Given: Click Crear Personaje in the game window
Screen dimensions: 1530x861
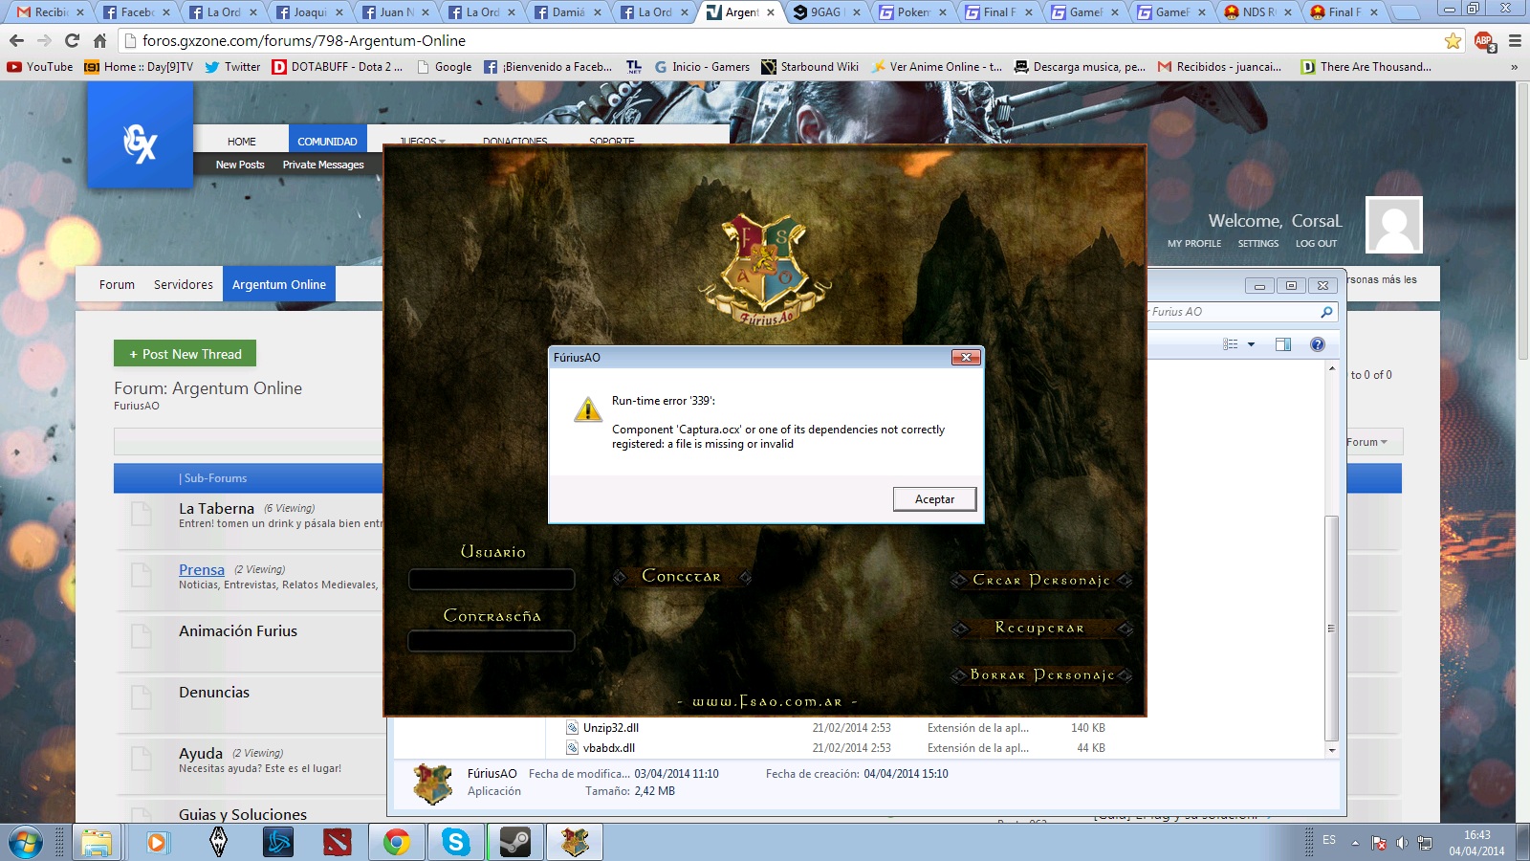Looking at the screenshot, I should point(1041,580).
